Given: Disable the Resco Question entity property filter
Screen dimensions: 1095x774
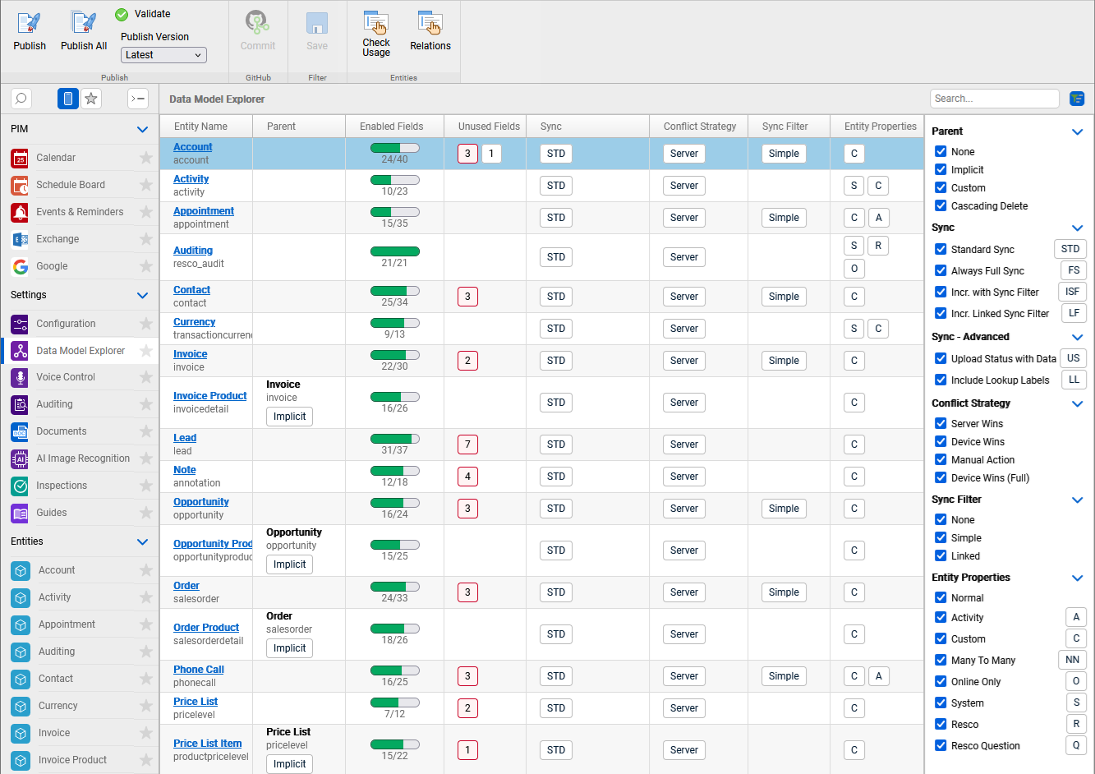Looking at the screenshot, I should 941,746.
